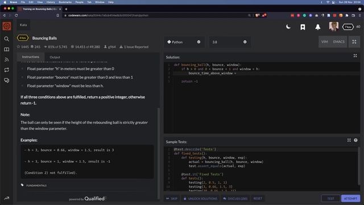Open the docs book icon in sidebar
Image resolution: width=364 pixels, height=205 pixels.
(6, 50)
